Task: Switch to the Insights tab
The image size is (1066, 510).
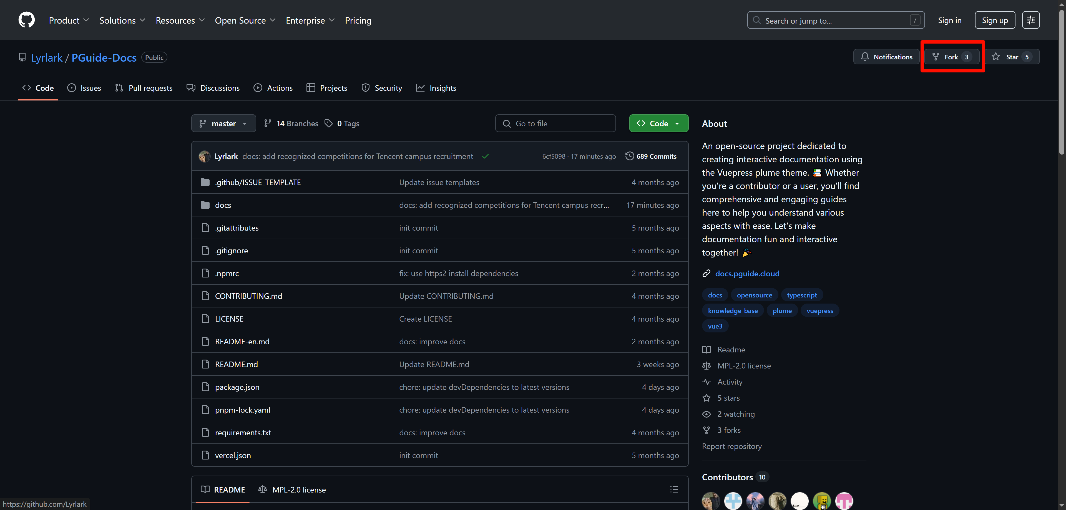Action: click(x=436, y=88)
